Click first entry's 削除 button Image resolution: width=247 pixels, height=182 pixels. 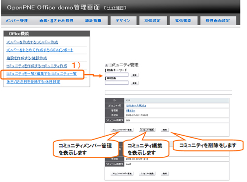[165, 130]
